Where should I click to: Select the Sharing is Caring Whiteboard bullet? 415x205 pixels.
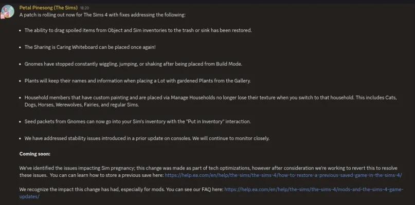pos(91,47)
